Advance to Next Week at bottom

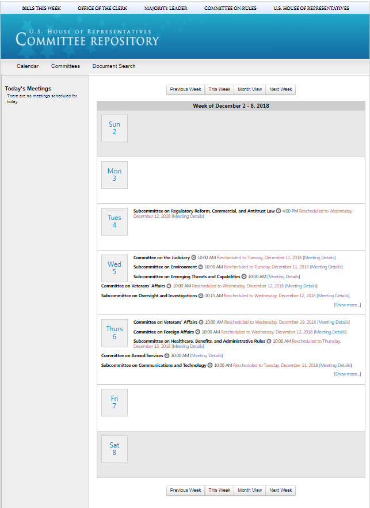tap(281, 491)
